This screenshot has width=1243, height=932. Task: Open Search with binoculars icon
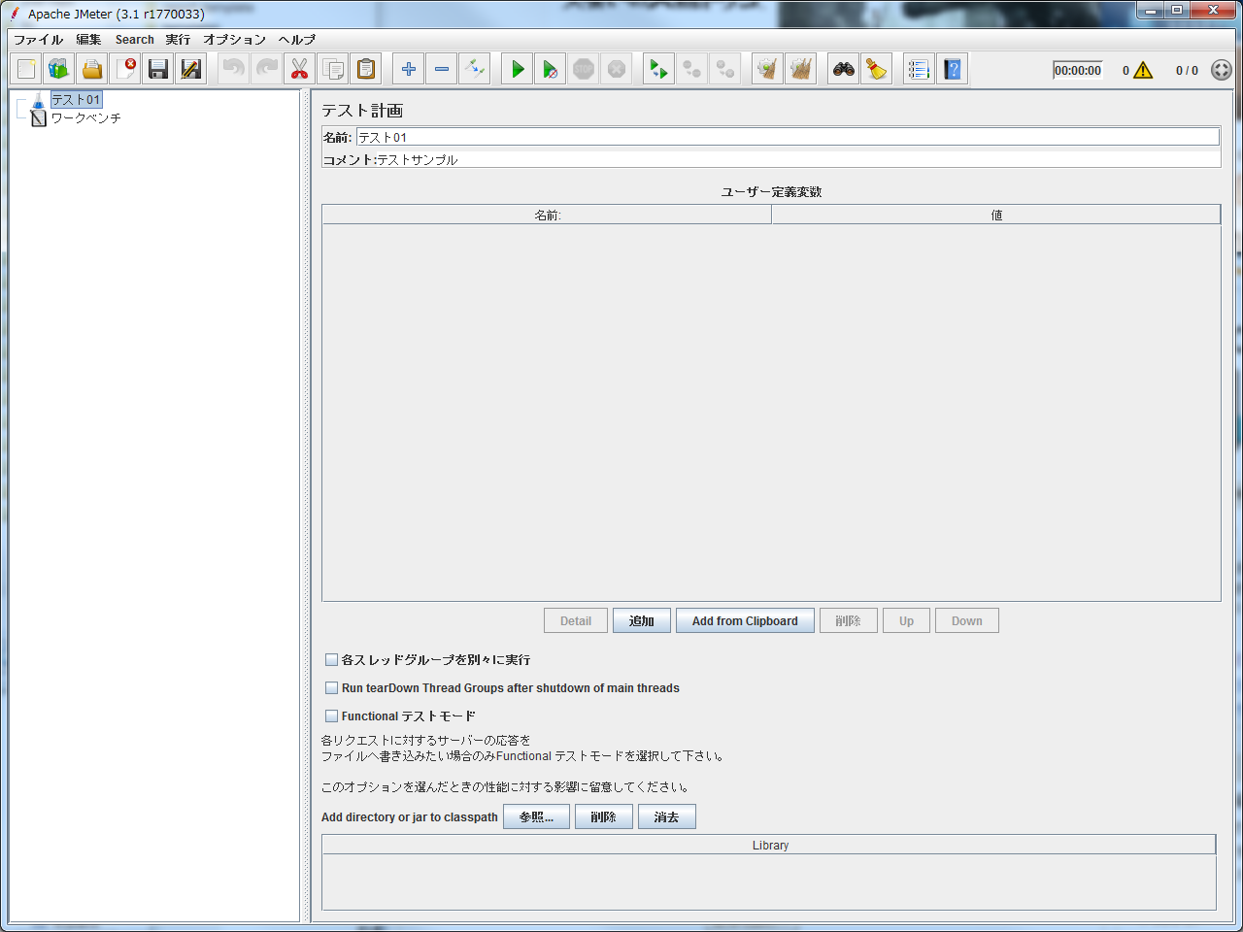(844, 69)
